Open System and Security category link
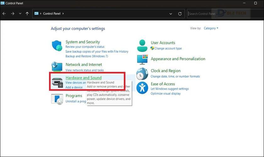This screenshot has height=157, width=264. (83, 42)
